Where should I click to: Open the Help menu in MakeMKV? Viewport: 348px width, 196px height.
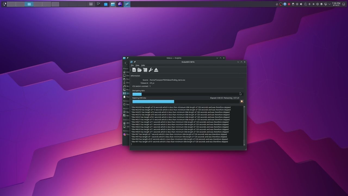pyautogui.click(x=143, y=65)
